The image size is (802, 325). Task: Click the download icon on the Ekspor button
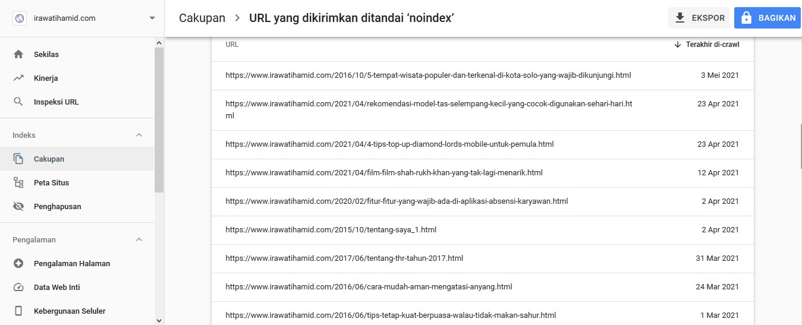(680, 18)
